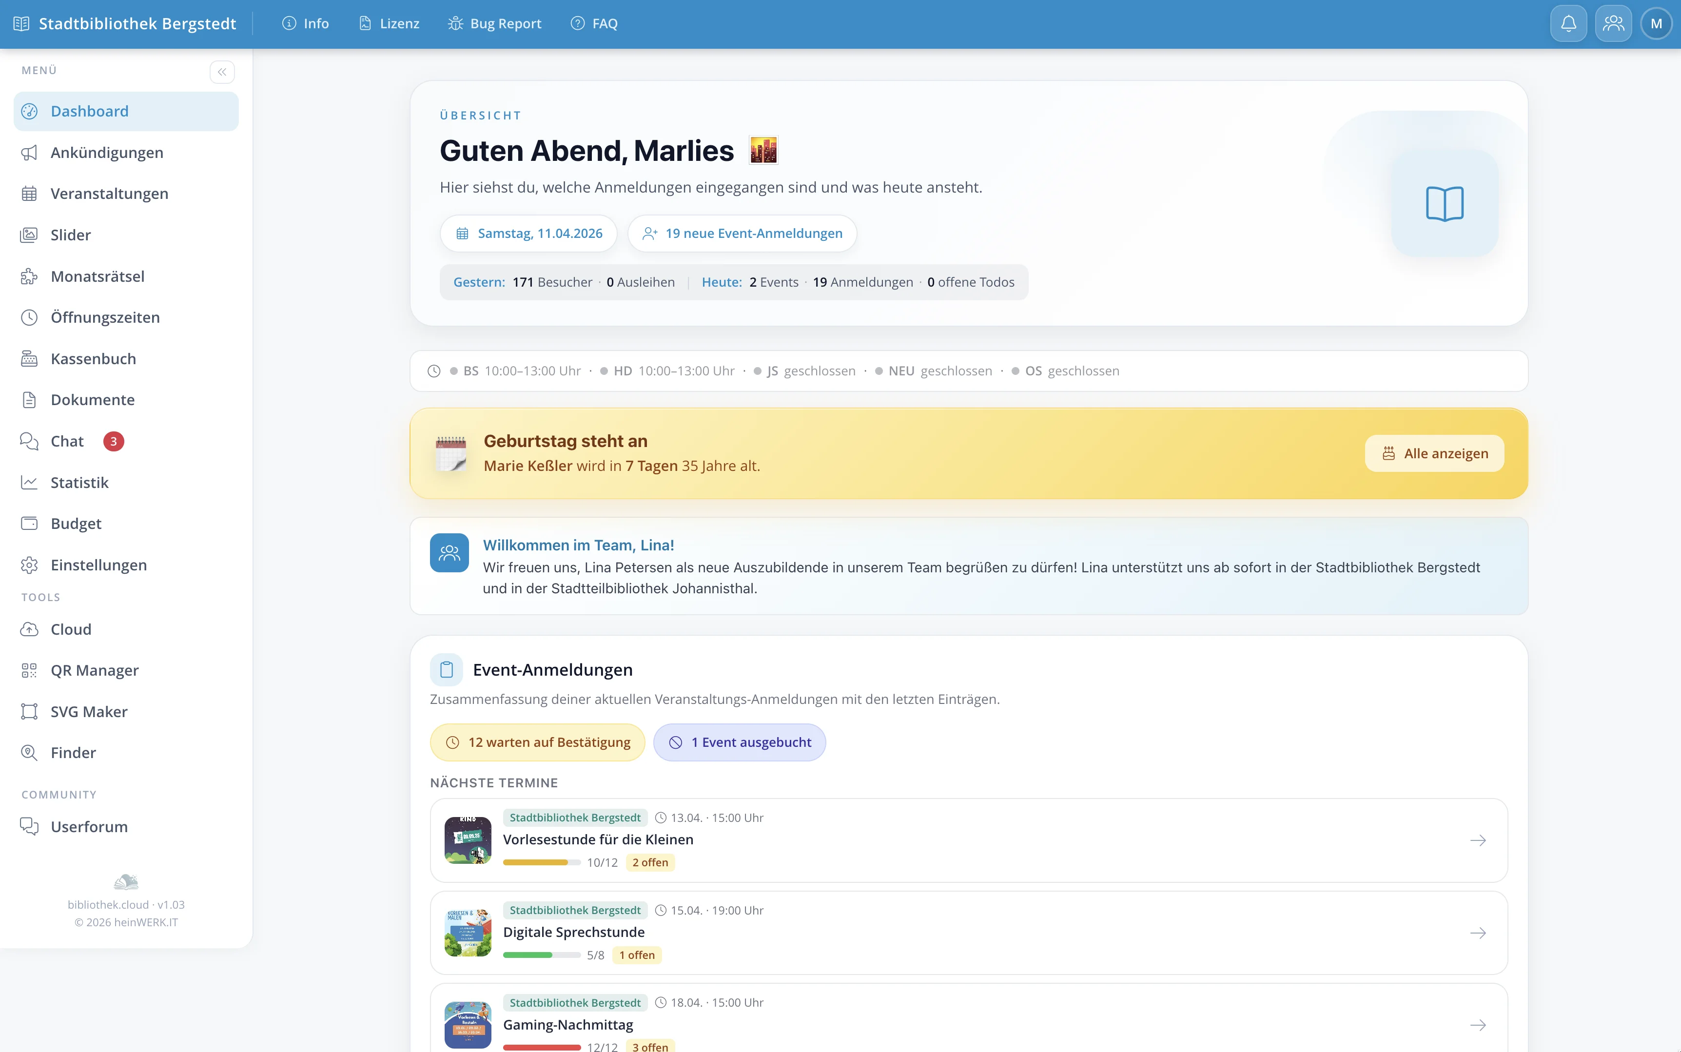Open the Kassenbuch

93,358
